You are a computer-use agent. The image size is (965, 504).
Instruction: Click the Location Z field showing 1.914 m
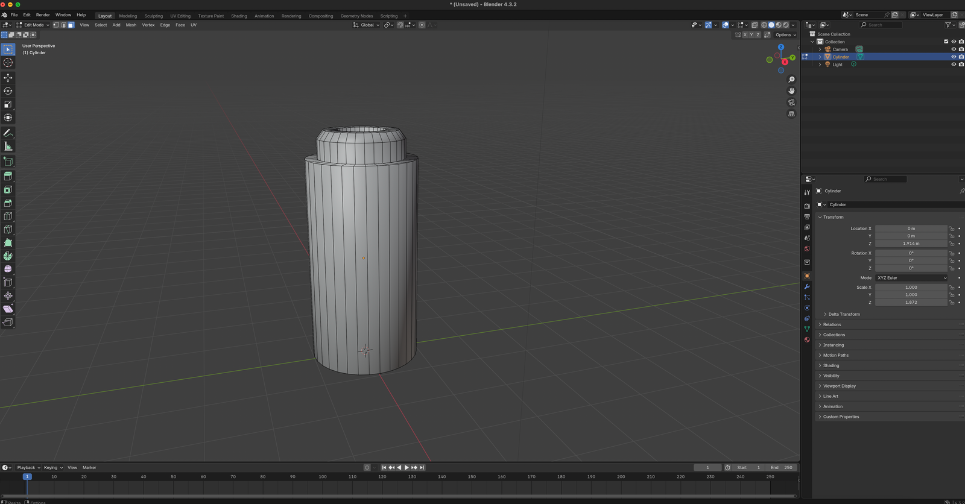pyautogui.click(x=911, y=244)
